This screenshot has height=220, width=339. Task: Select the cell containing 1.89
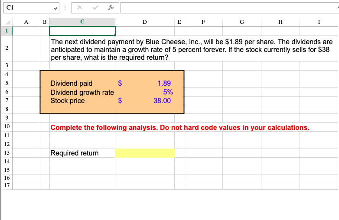pyautogui.click(x=145, y=83)
